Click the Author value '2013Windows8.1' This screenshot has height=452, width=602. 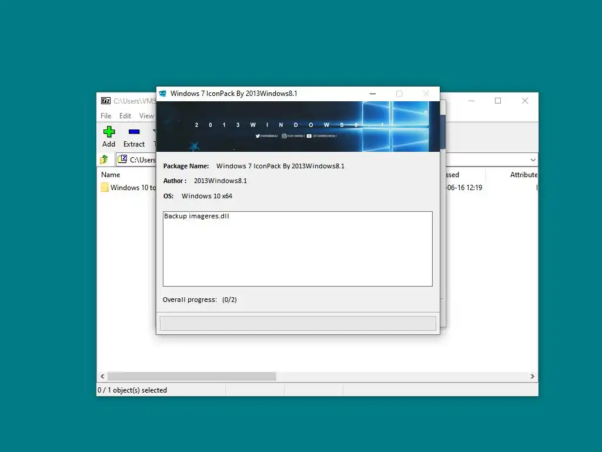(220, 181)
